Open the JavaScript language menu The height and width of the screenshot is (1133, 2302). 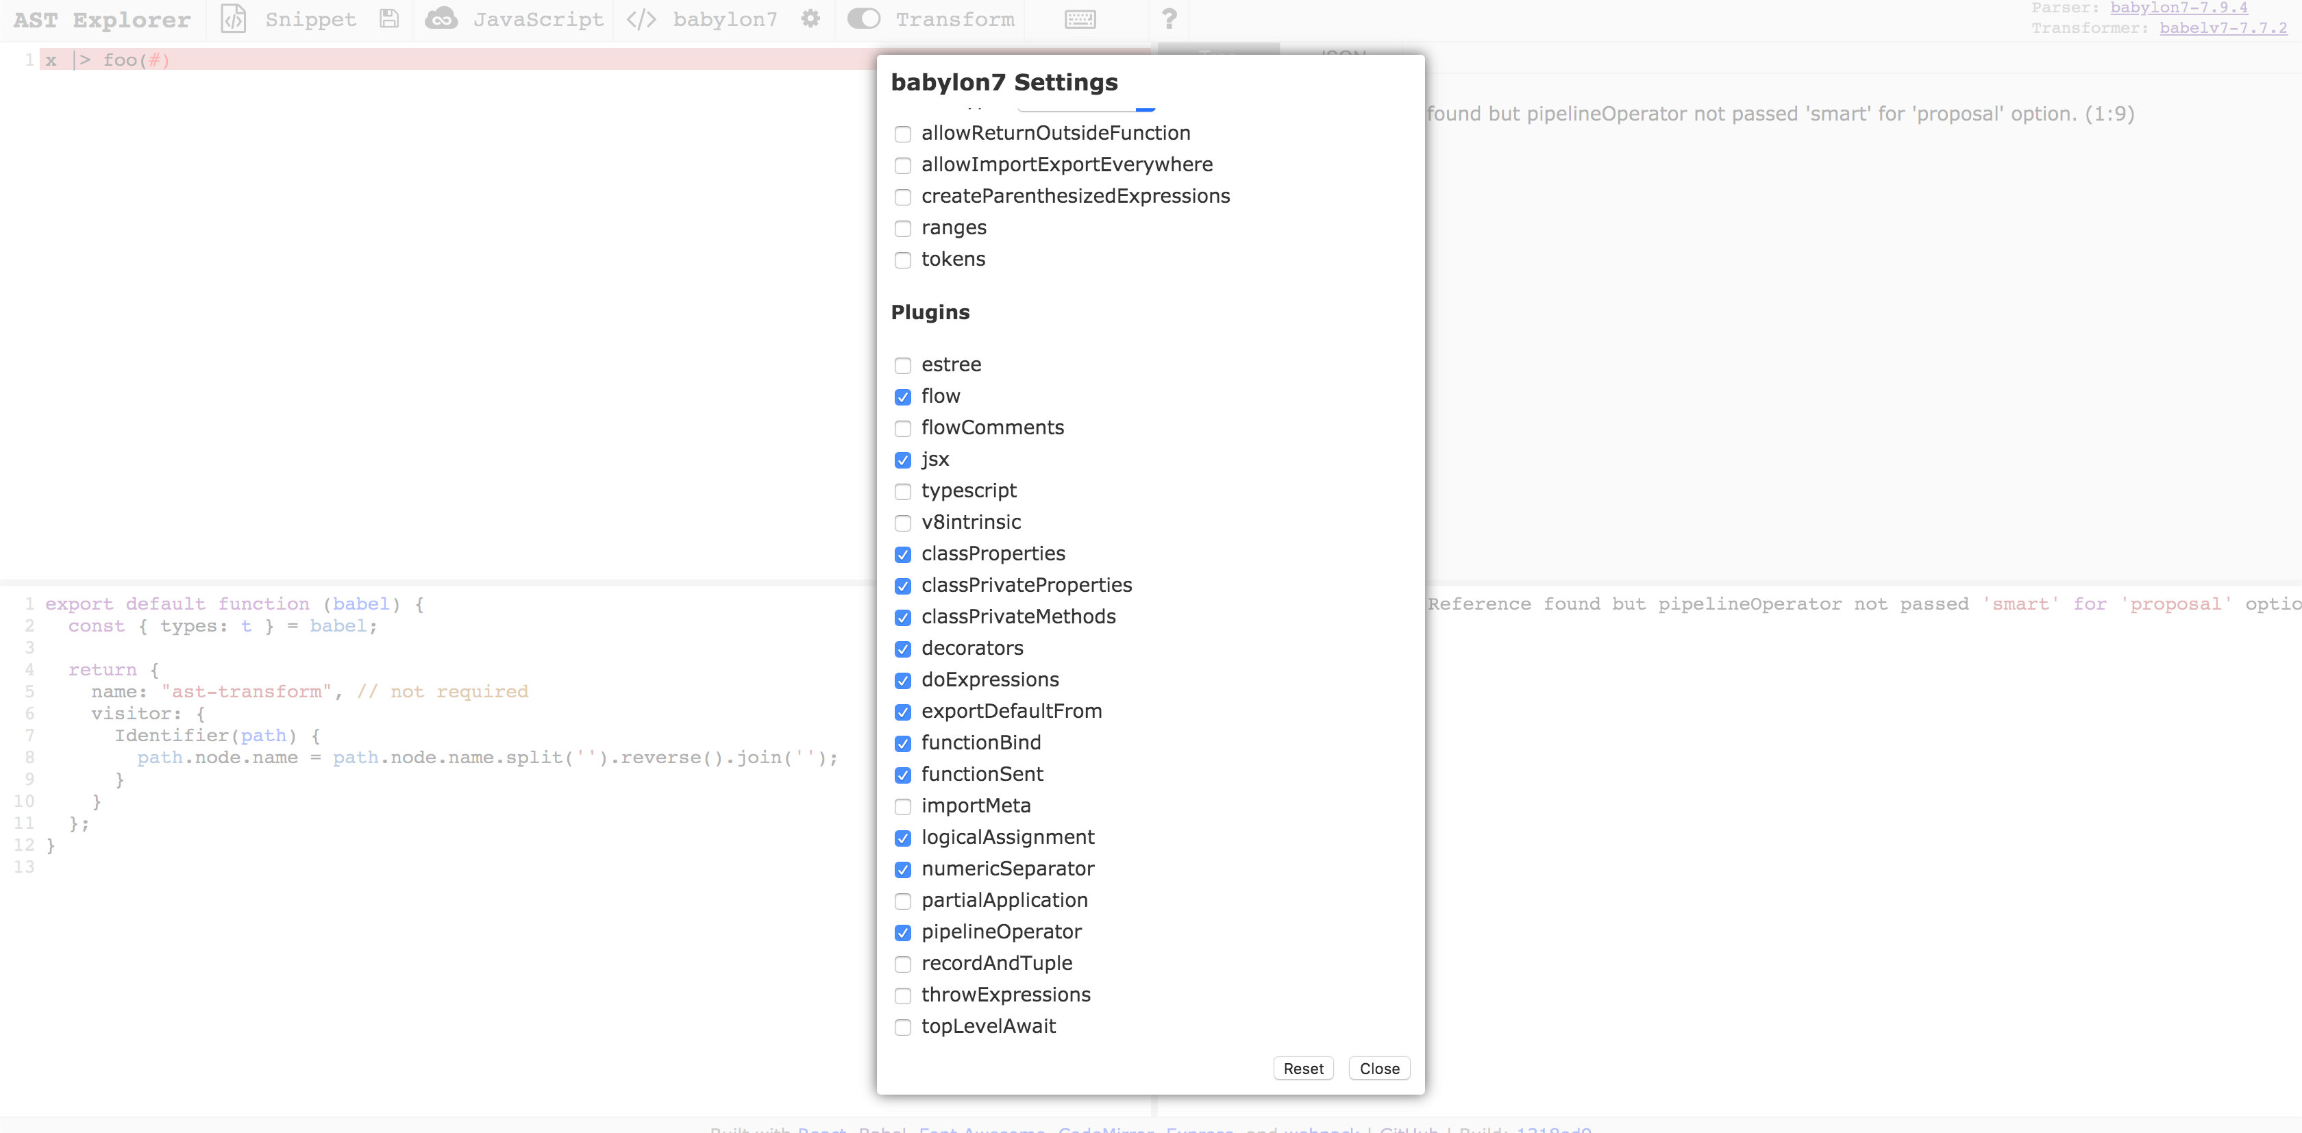click(515, 20)
